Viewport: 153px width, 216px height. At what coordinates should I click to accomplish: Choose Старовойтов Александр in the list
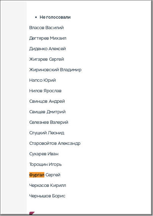click(55, 143)
